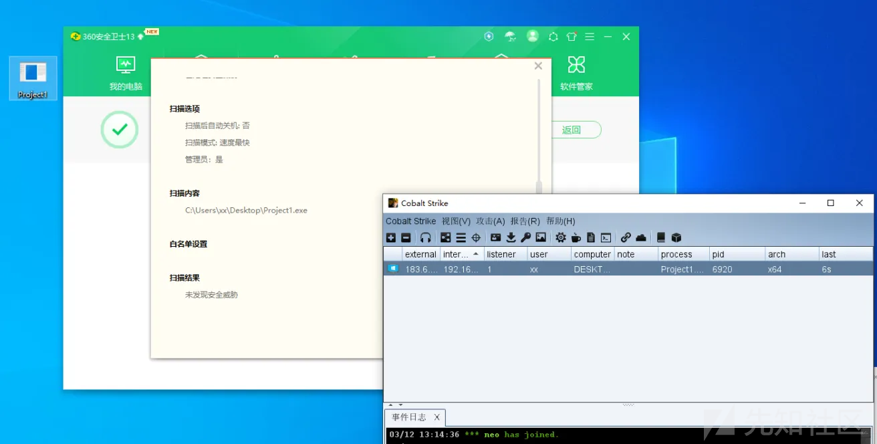Open the Cobalt Strike menu

click(410, 221)
